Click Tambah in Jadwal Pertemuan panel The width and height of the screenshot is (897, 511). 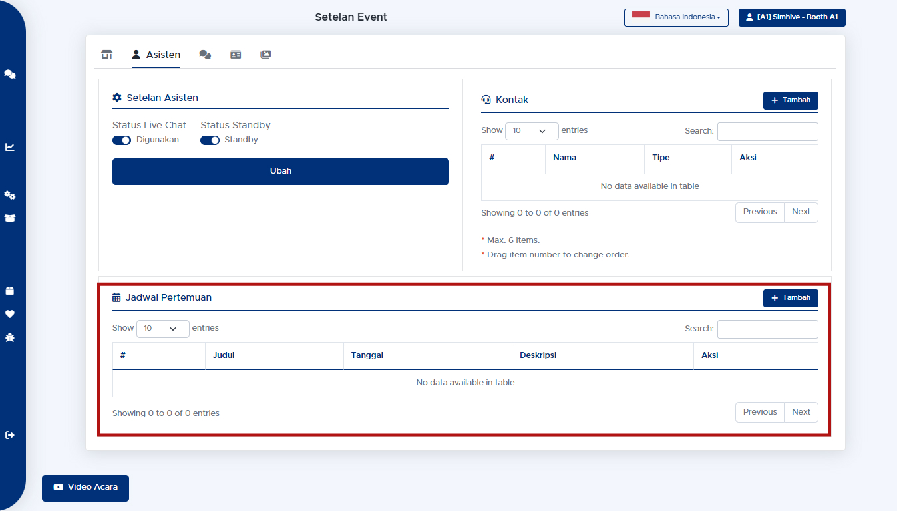pos(791,298)
